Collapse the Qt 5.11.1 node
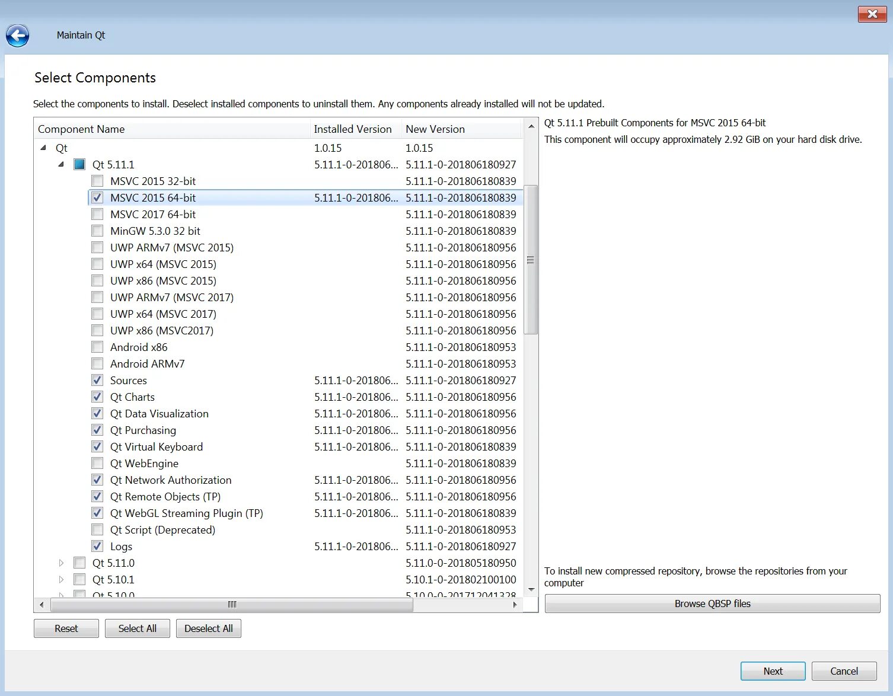Screen dimensions: 893x696 click(61, 164)
